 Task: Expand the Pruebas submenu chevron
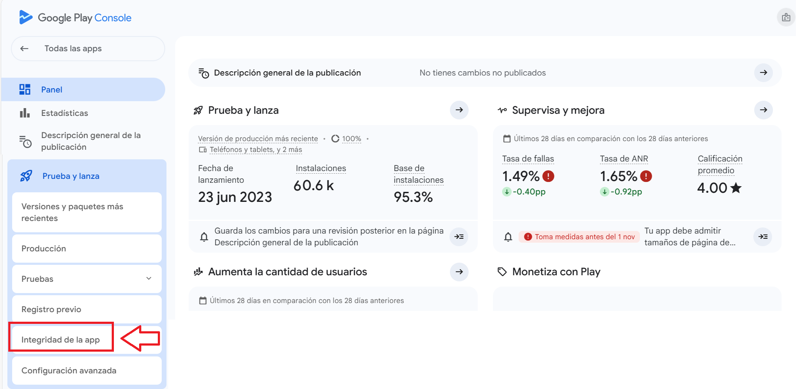coord(149,279)
